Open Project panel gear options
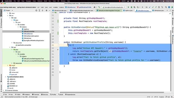The width and height of the screenshot is (174, 98). pyautogui.click(x=46, y=10)
